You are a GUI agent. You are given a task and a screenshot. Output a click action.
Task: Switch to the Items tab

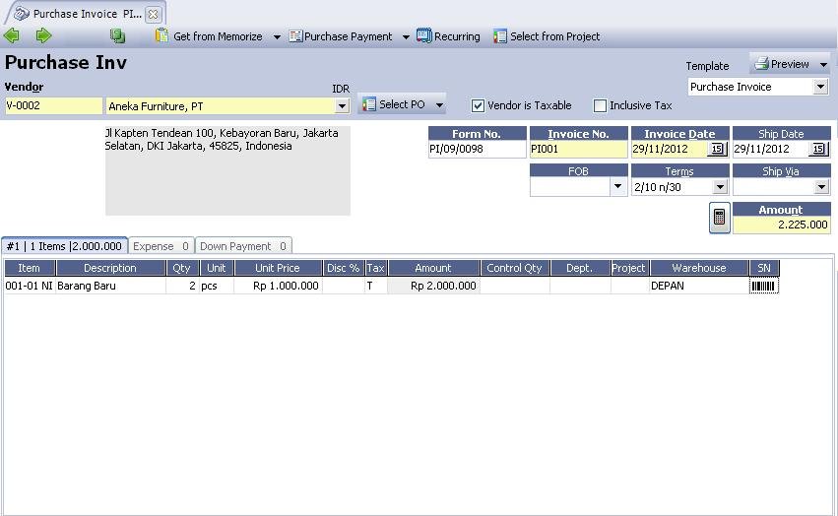click(x=65, y=246)
